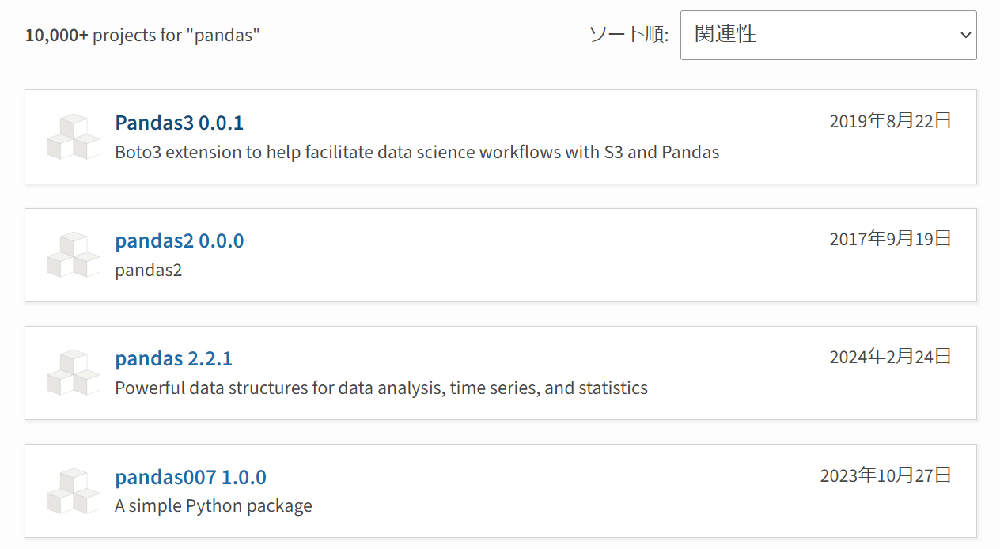1000x549 pixels.
Task: Open the 関連性 sort dropdown
Action: coord(828,35)
